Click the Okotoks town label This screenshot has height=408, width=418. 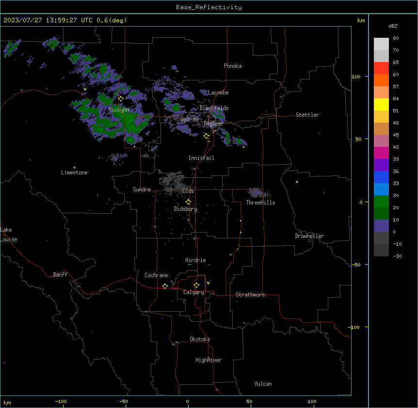[x=200, y=339]
